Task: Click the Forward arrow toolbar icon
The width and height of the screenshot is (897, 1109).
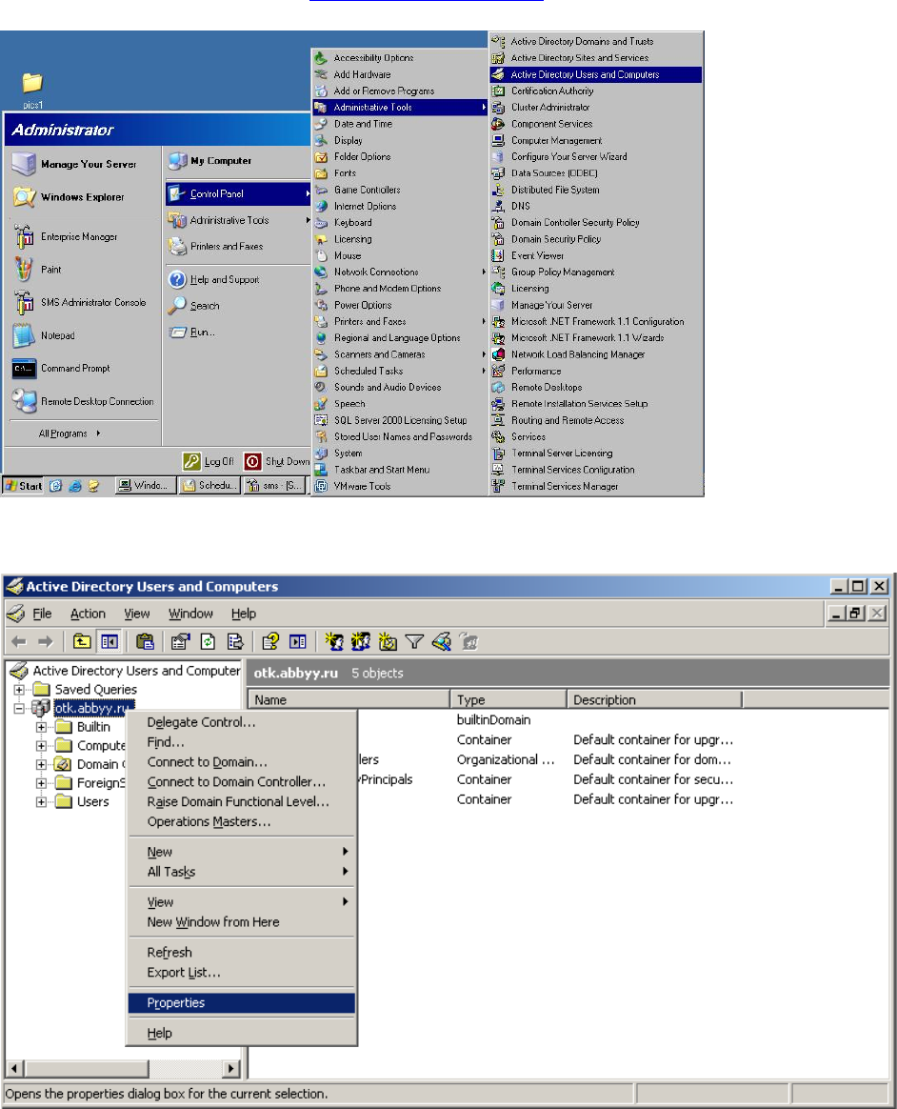Action: (46, 641)
